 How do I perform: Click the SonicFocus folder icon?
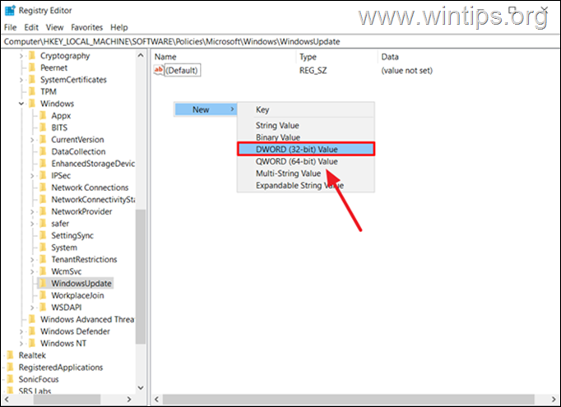point(11,379)
